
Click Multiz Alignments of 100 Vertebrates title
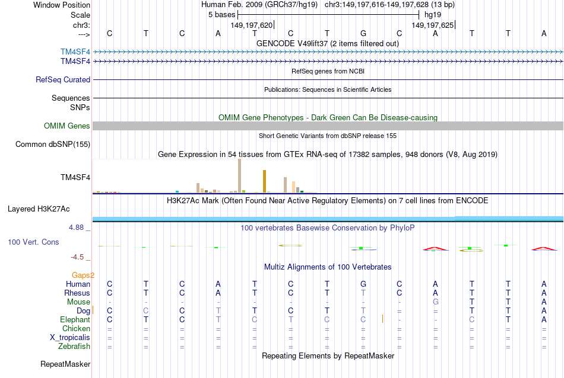point(328,267)
